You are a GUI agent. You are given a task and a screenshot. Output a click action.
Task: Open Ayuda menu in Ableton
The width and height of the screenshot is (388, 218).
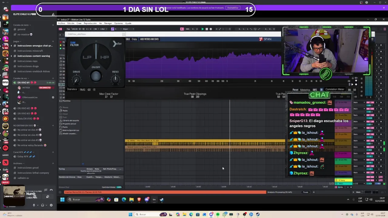128,23
